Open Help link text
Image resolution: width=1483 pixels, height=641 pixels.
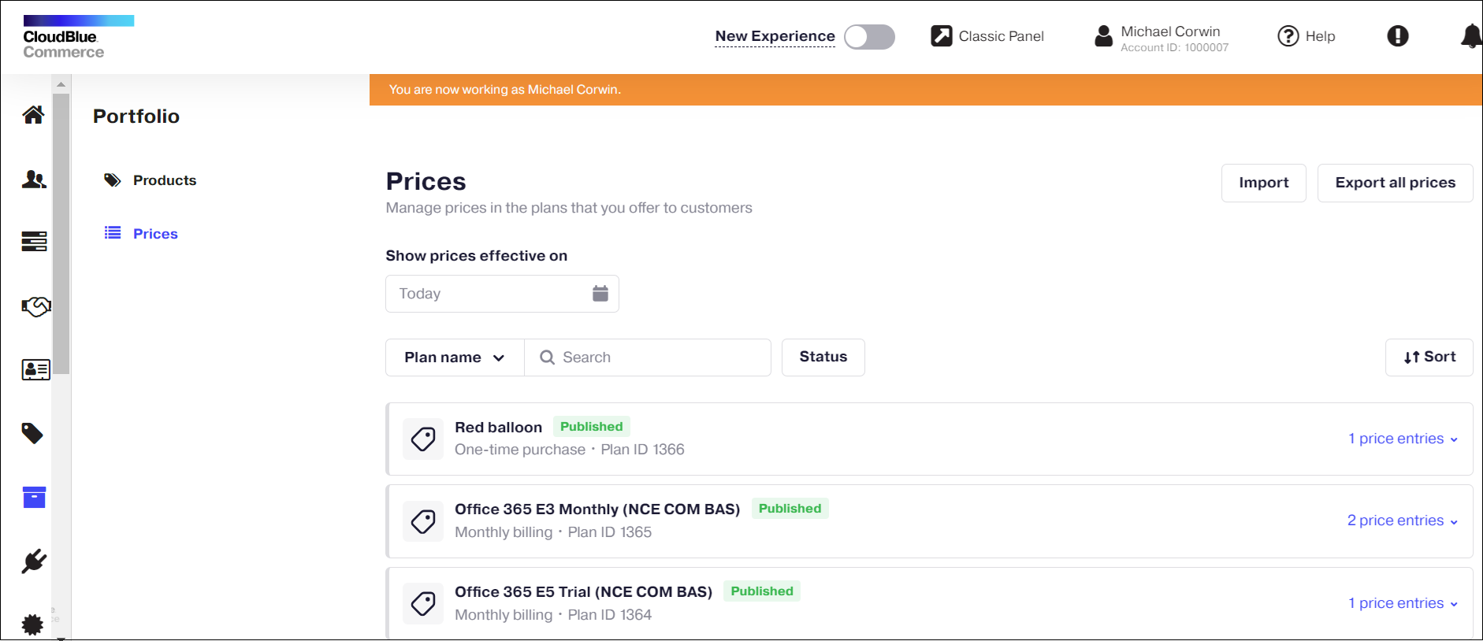[1320, 36]
